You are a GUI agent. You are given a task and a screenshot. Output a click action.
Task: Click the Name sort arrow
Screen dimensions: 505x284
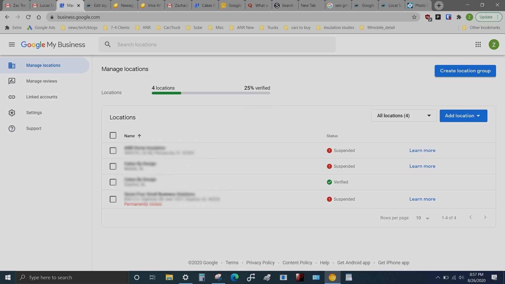[139, 136]
